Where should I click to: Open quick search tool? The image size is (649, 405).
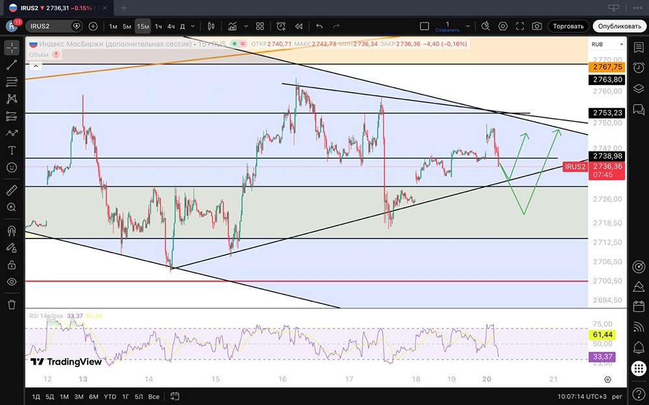[485, 26]
